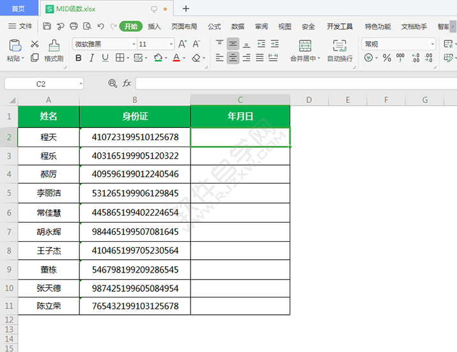The height and width of the screenshot is (352, 457).
Task: Click the 合并居中 merge button
Action: [305, 51]
